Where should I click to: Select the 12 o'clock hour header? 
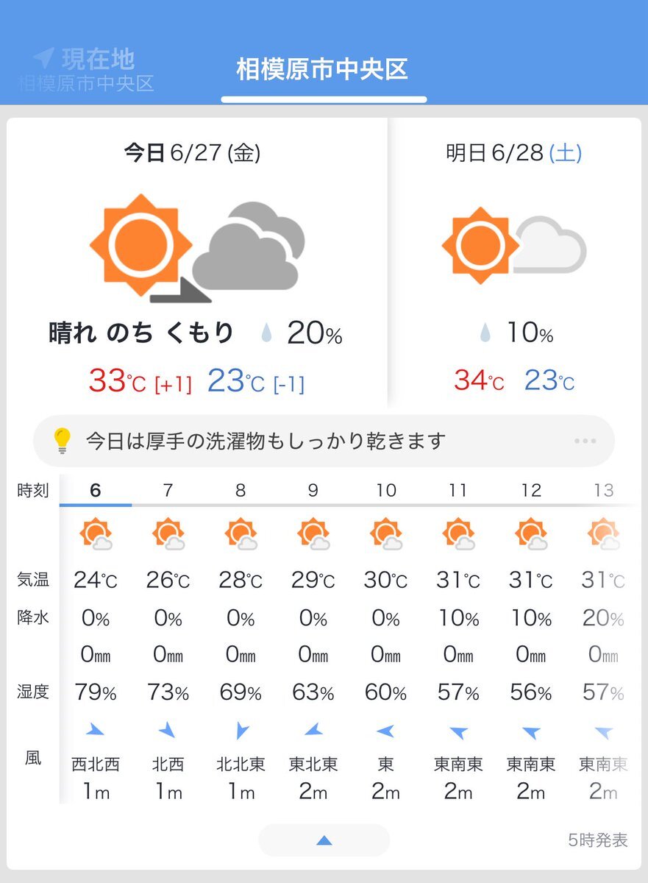(530, 491)
